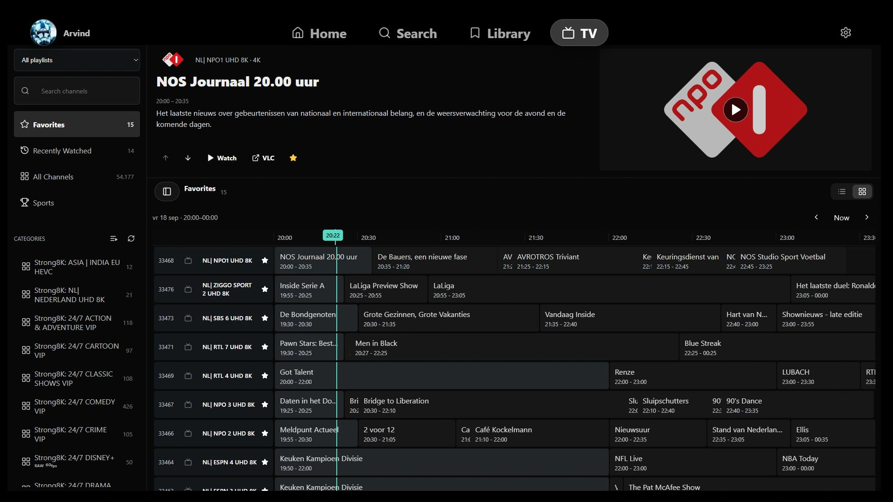Go to next channel with down arrow
Screen dimensions: 893x502
tap(188, 158)
